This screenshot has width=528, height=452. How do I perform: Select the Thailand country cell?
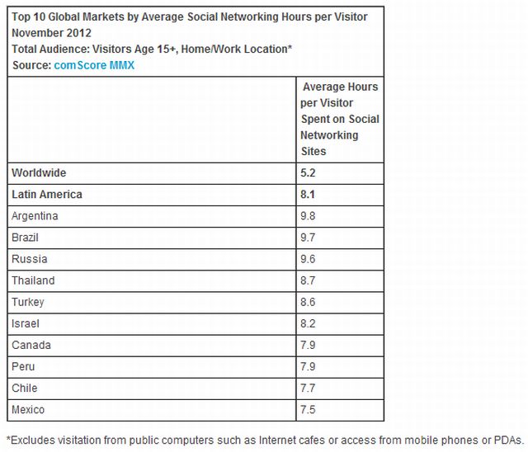[33, 280]
